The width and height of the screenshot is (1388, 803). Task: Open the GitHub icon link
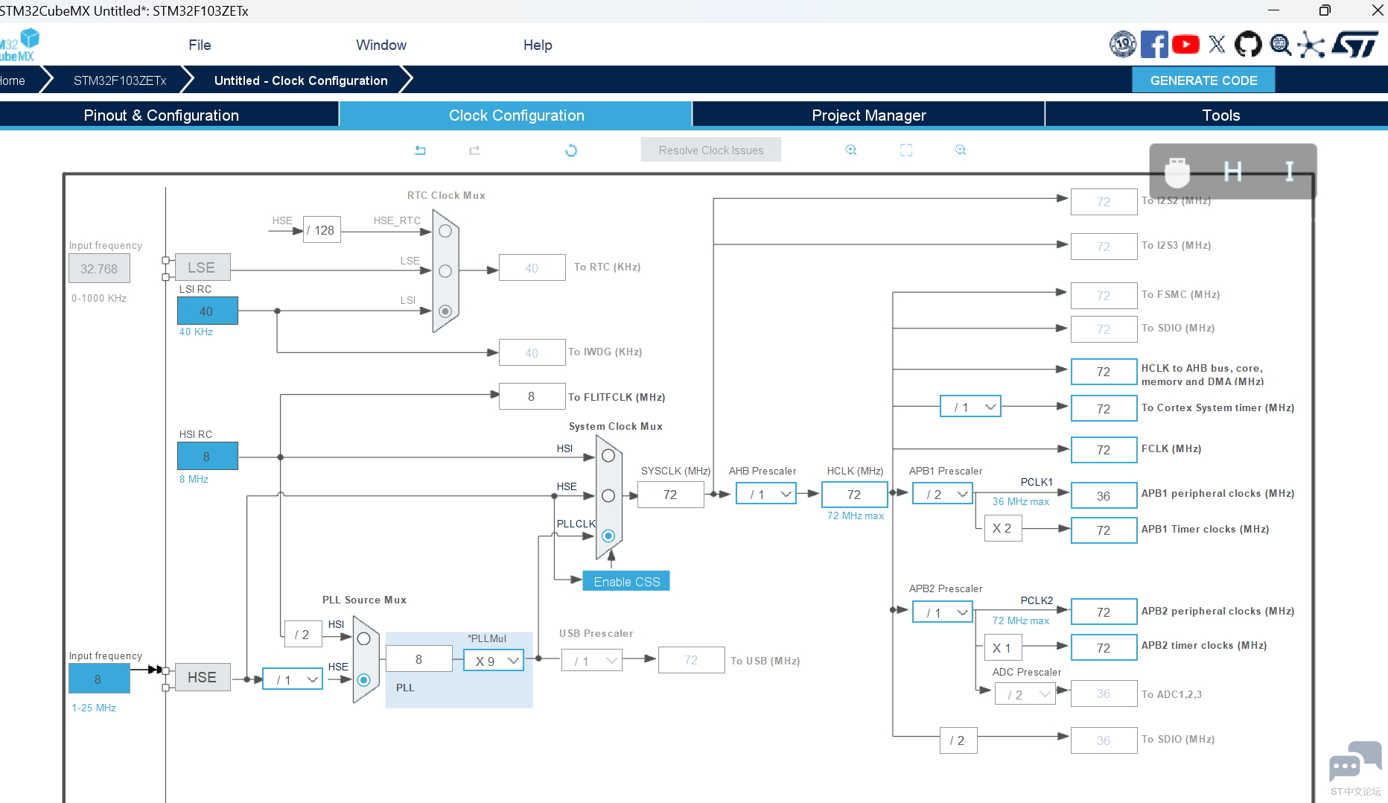pos(1248,45)
